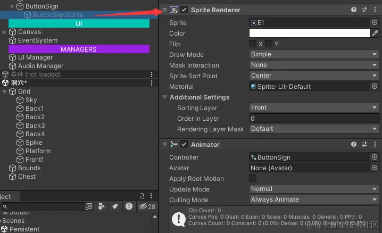Image resolution: width=382 pixels, height=233 pixels.
Task: Click the Project panel search field
Action: pos(42,207)
